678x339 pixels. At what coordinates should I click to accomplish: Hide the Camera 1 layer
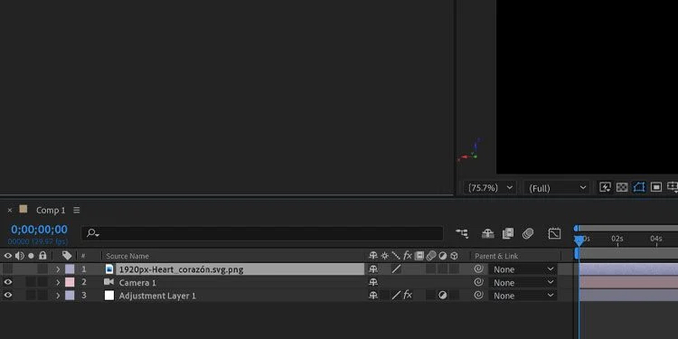click(x=8, y=282)
